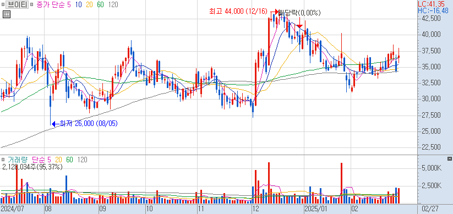The image size is (453, 214).
Task: Click the 37,500 price axis label
Action: 432,51
